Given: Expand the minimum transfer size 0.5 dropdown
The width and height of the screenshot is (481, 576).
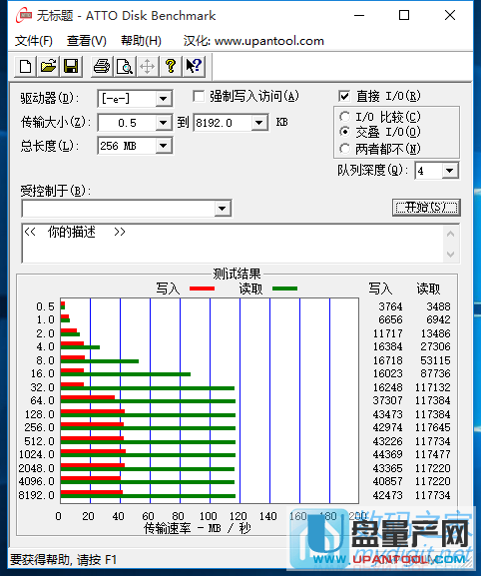Looking at the screenshot, I should (x=163, y=123).
